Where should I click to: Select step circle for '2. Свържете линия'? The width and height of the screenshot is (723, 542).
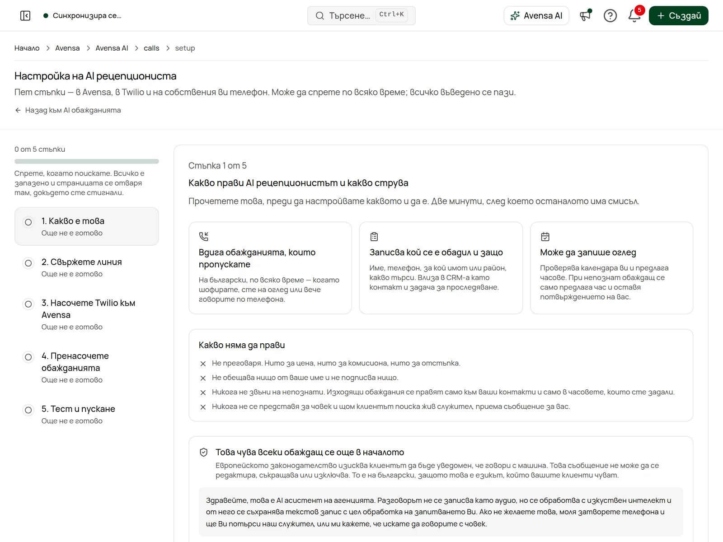point(28,263)
